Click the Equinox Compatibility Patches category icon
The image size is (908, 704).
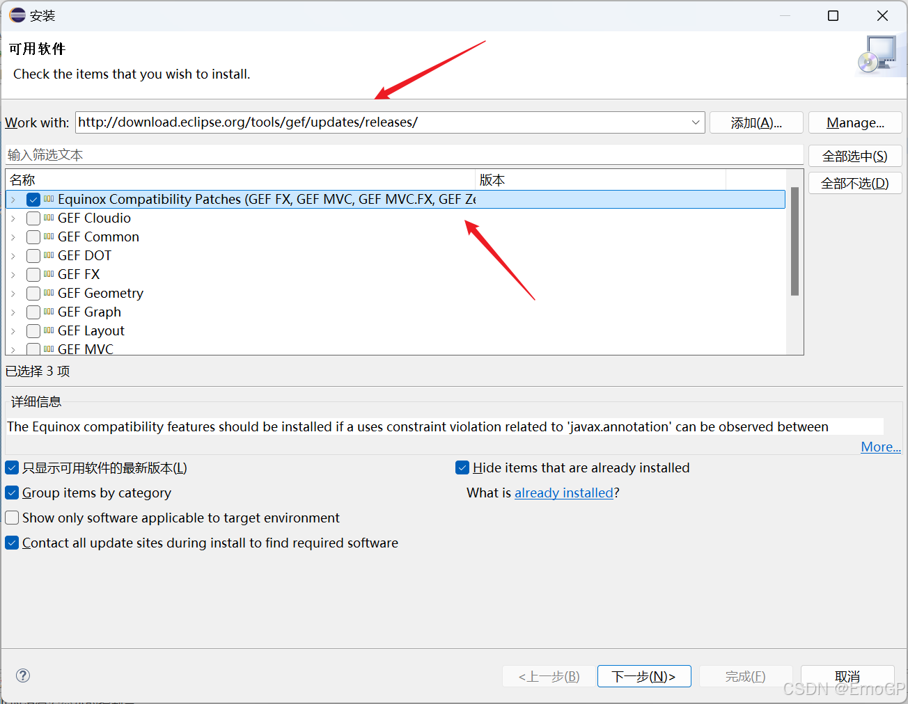[49, 199]
